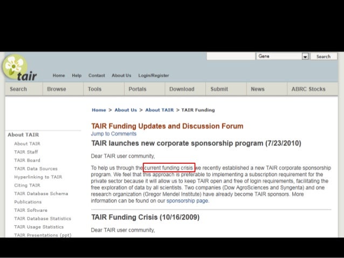The width and height of the screenshot is (344, 258).
Task: Click the Jump to Comments link
Action: click(114, 134)
